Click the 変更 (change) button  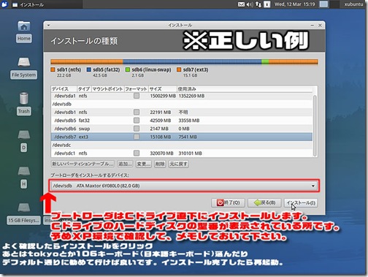[x=143, y=164]
